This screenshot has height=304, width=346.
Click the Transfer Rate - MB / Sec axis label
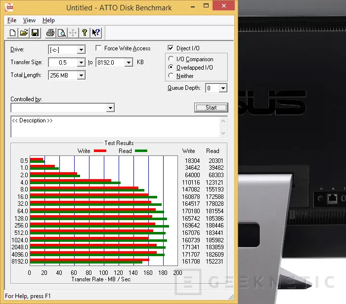(x=101, y=279)
